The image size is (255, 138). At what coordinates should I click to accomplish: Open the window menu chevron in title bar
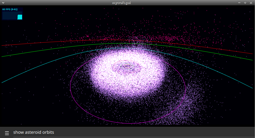click(x=3, y=3)
